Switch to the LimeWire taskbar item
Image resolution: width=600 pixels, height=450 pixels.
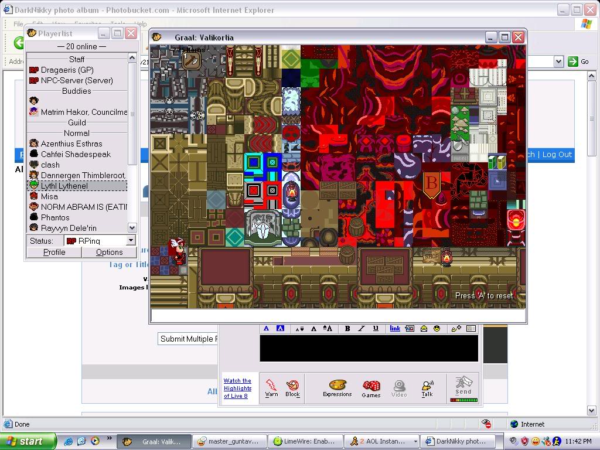304,442
